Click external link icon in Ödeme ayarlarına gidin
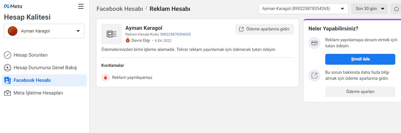 coord(241,29)
